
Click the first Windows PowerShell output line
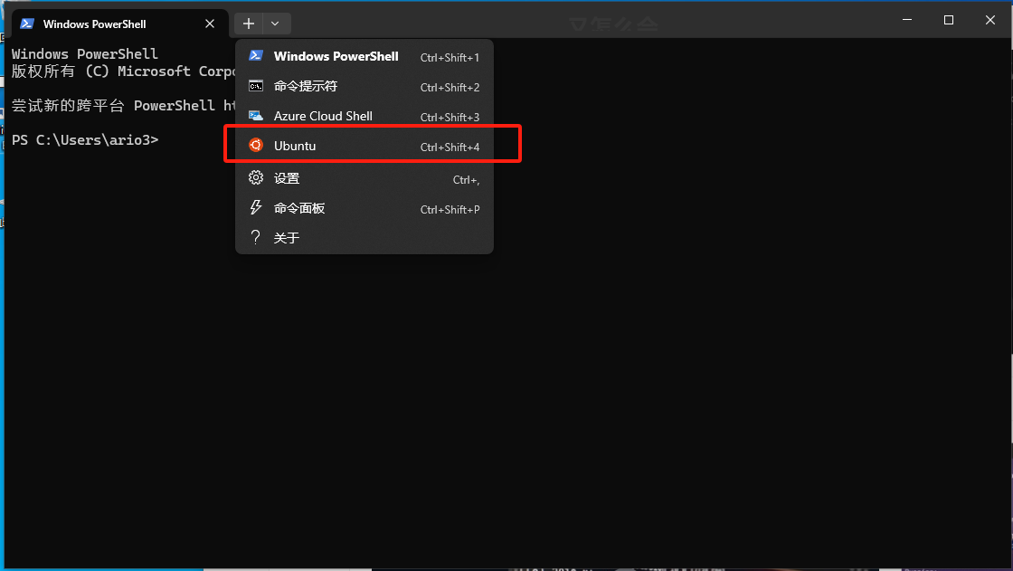85,53
